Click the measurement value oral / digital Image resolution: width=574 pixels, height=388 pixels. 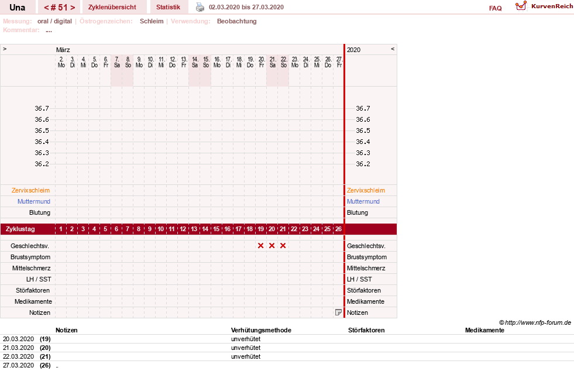pyautogui.click(x=54, y=21)
